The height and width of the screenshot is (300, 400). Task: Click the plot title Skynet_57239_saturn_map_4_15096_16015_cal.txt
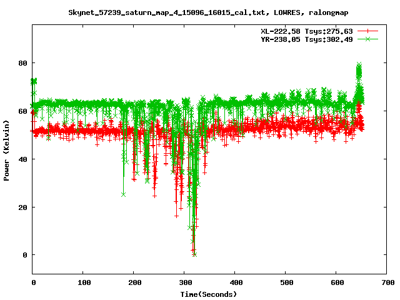[x=167, y=12]
